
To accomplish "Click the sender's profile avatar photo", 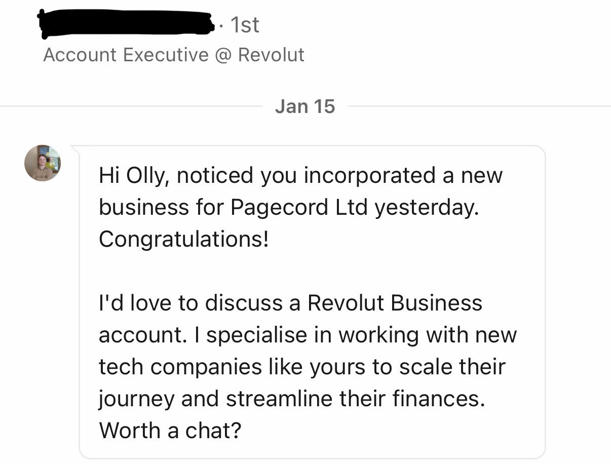I will click(43, 163).
